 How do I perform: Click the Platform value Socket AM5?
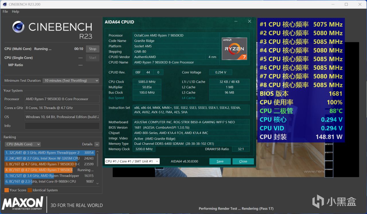click(x=176, y=46)
